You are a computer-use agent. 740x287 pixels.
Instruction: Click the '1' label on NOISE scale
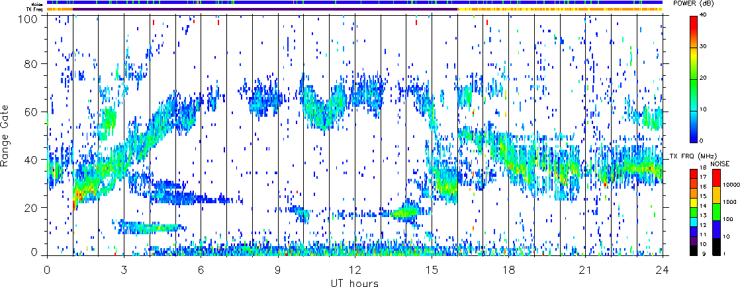point(723,254)
